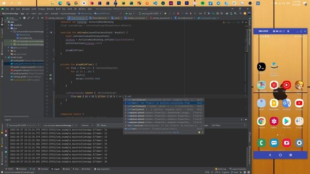The width and height of the screenshot is (310, 174).
Task: Open Play Store on the phone mirror
Action: (x=286, y=121)
